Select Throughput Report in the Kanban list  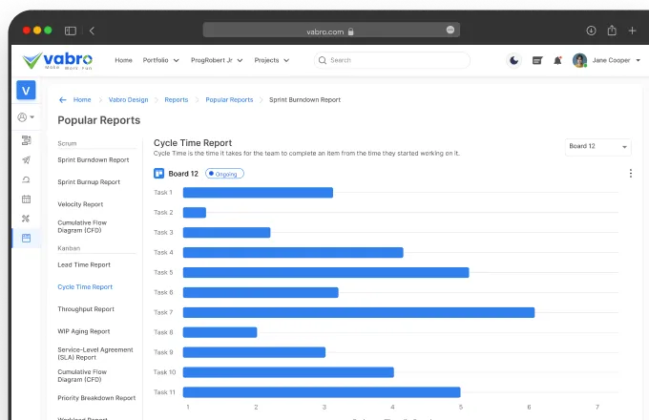(86, 309)
